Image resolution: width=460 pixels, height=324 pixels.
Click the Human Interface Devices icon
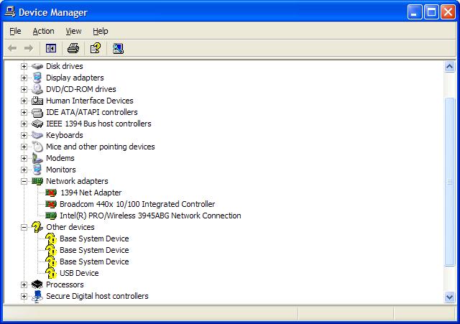[x=37, y=101]
